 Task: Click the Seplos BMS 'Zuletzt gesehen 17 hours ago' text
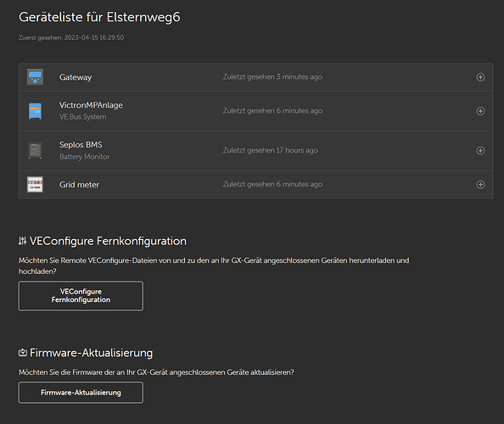click(271, 150)
